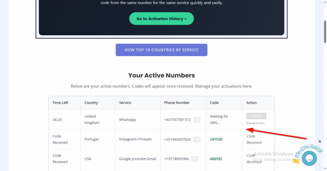Screen dimensions: 327x171
Task: Click the Time Left column header
Action: coord(60,103)
